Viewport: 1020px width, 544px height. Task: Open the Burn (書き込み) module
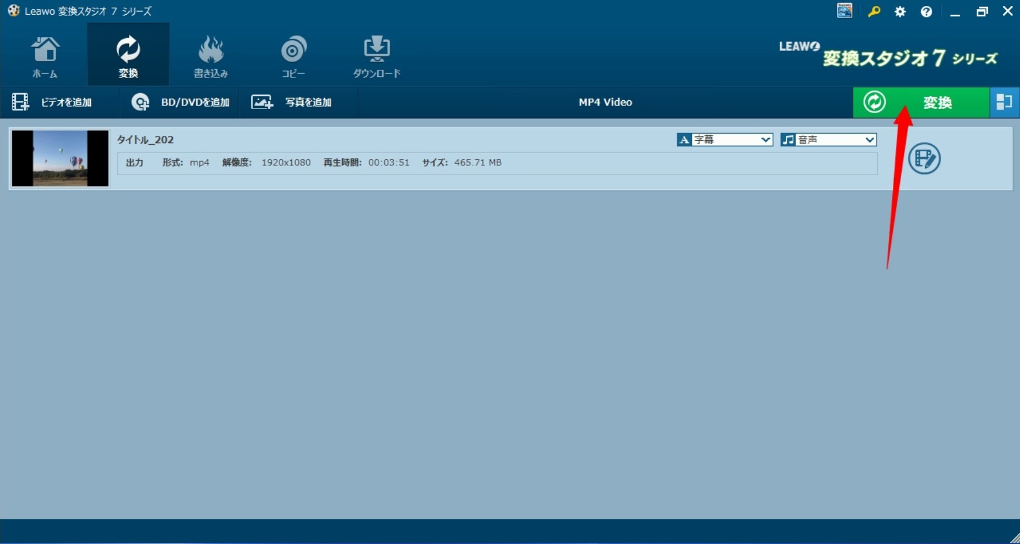pyautogui.click(x=211, y=56)
